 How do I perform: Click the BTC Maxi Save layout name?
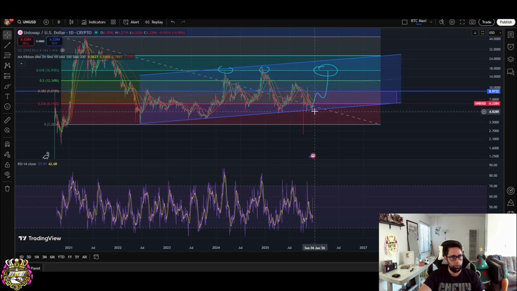[418, 22]
